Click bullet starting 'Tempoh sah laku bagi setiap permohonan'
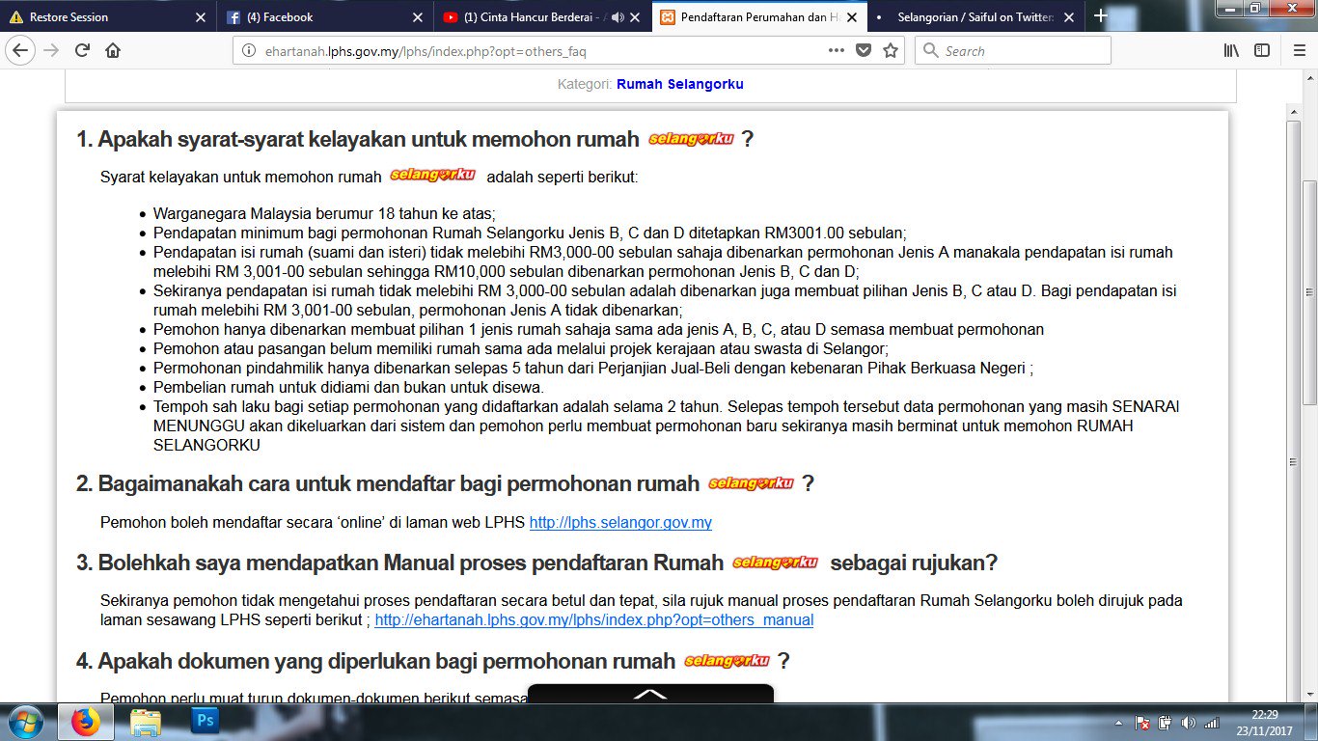 pos(666,425)
